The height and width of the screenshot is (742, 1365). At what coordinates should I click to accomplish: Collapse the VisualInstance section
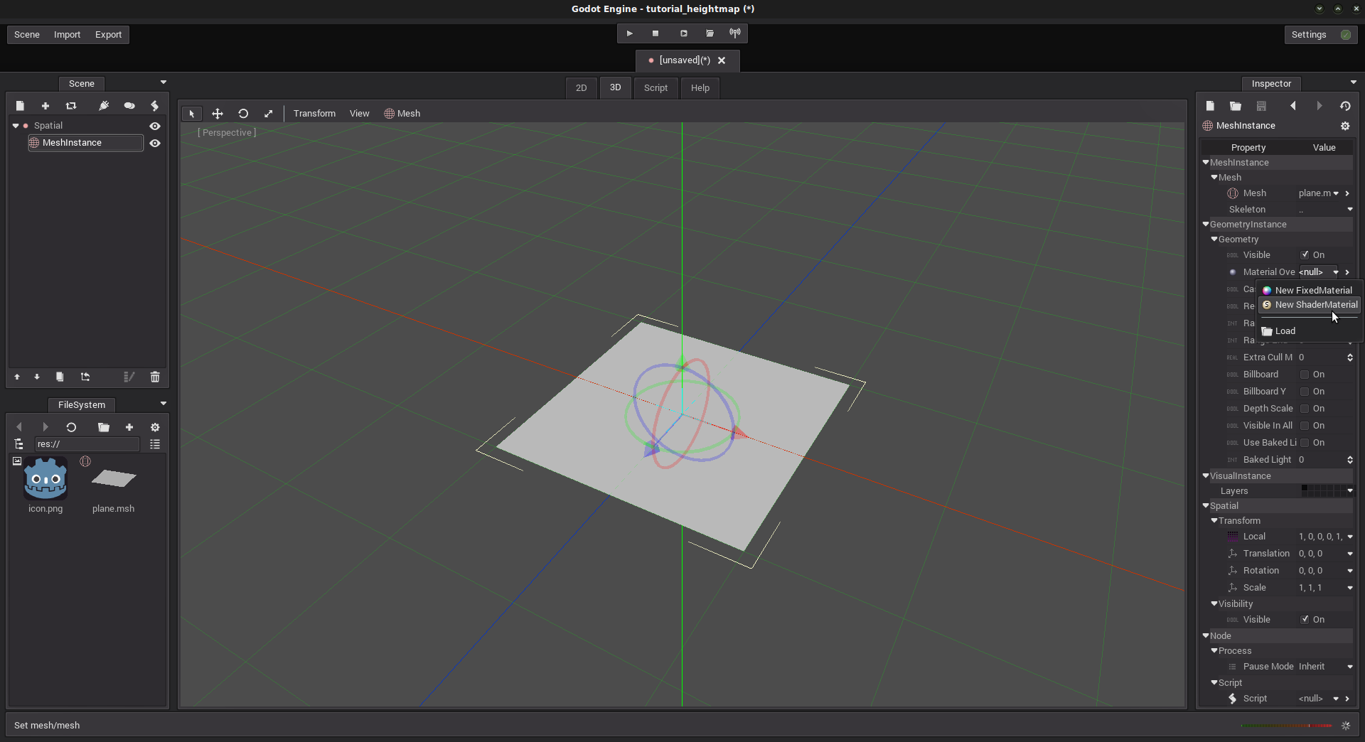[1206, 476]
